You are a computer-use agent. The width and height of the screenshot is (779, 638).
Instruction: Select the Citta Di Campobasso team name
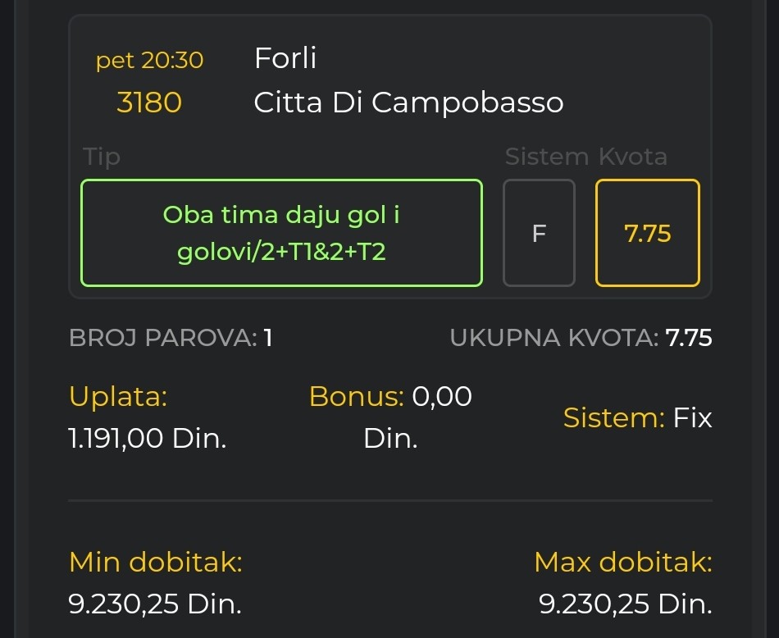408,103
